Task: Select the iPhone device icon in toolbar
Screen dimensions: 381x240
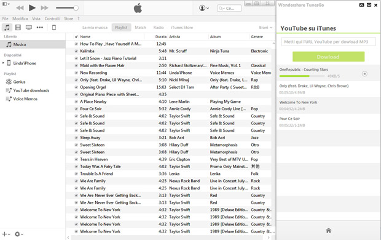Action: (54, 28)
